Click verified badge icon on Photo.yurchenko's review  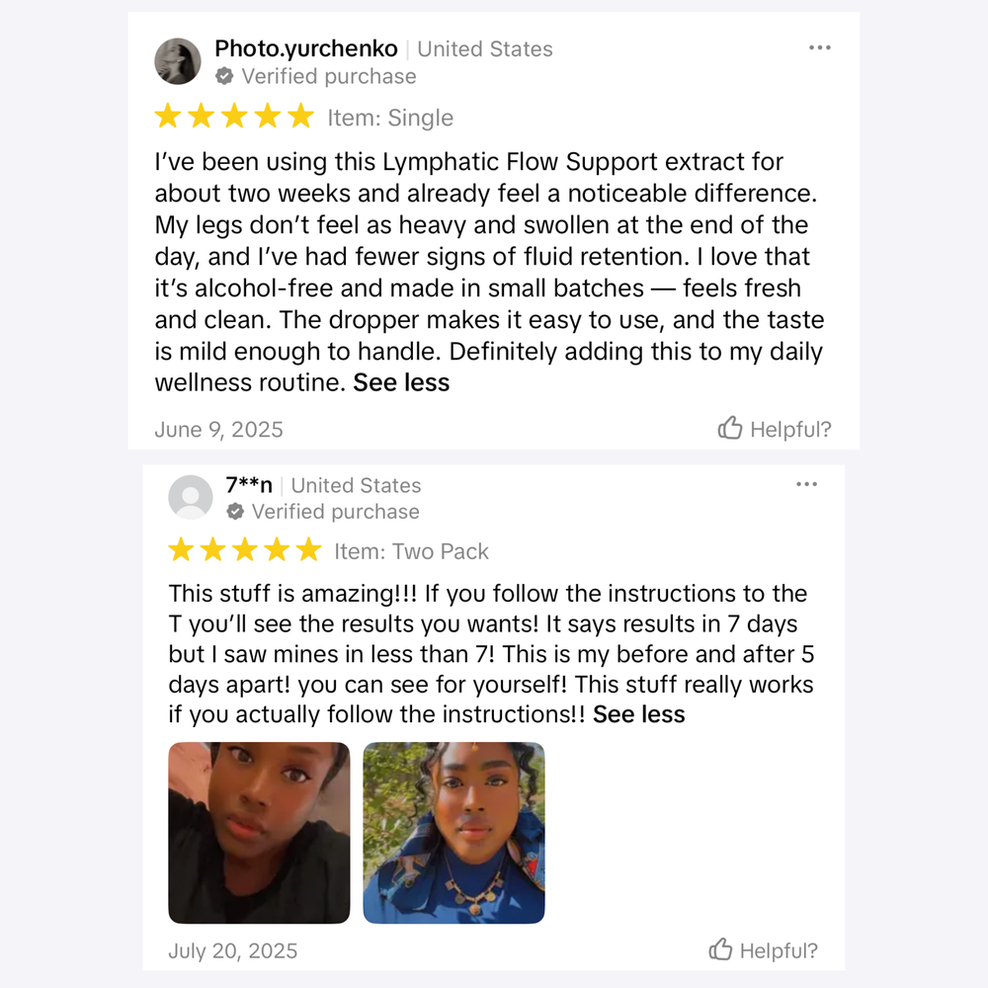pyautogui.click(x=225, y=76)
